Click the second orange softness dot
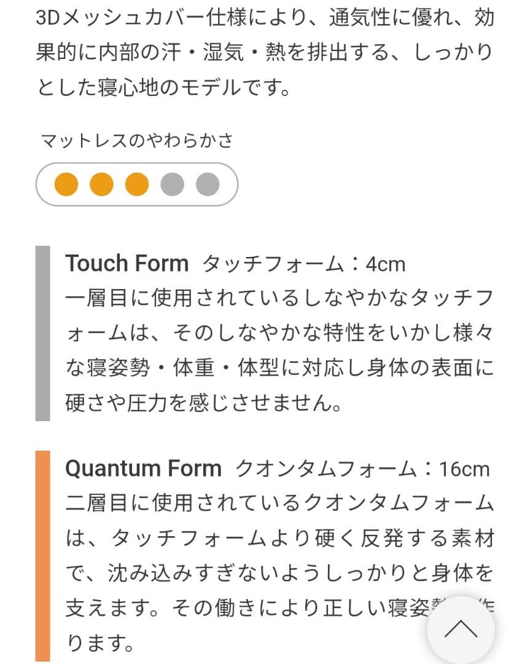The image size is (530, 664). pyautogui.click(x=102, y=184)
